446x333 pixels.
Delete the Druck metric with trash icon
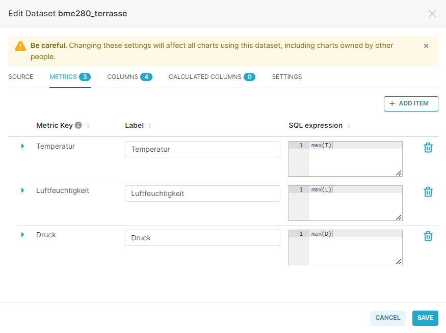[428, 236]
